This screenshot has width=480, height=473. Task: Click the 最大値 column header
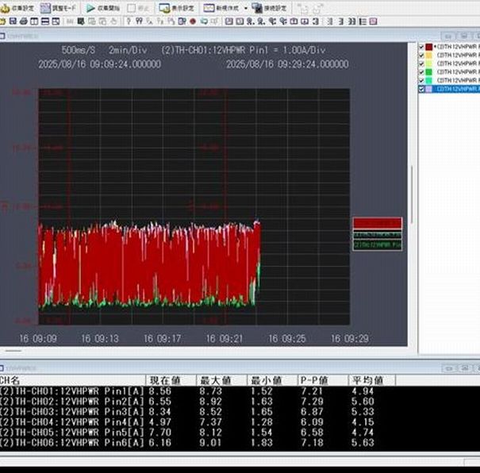[221, 381]
